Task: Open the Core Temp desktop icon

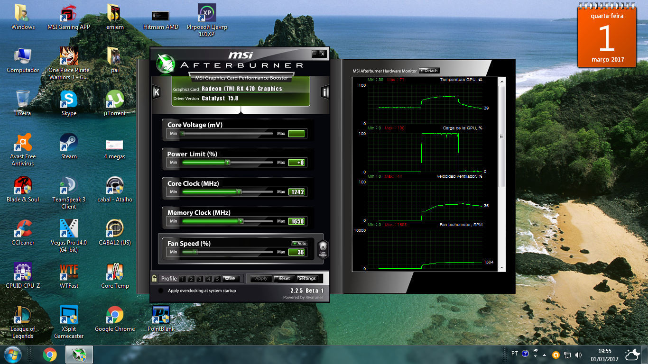Action: click(x=115, y=275)
